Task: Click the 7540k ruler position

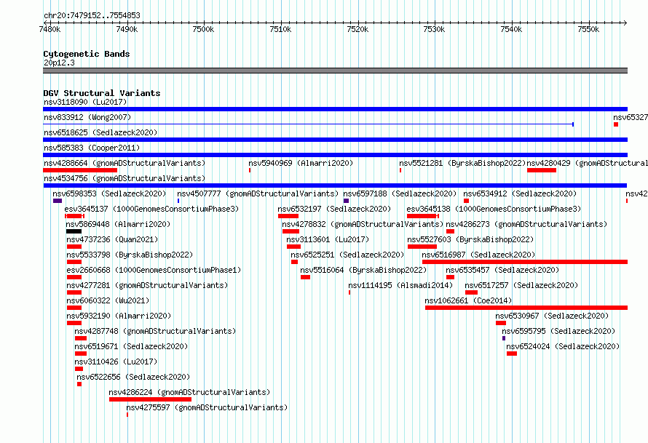Action: pyautogui.click(x=512, y=29)
